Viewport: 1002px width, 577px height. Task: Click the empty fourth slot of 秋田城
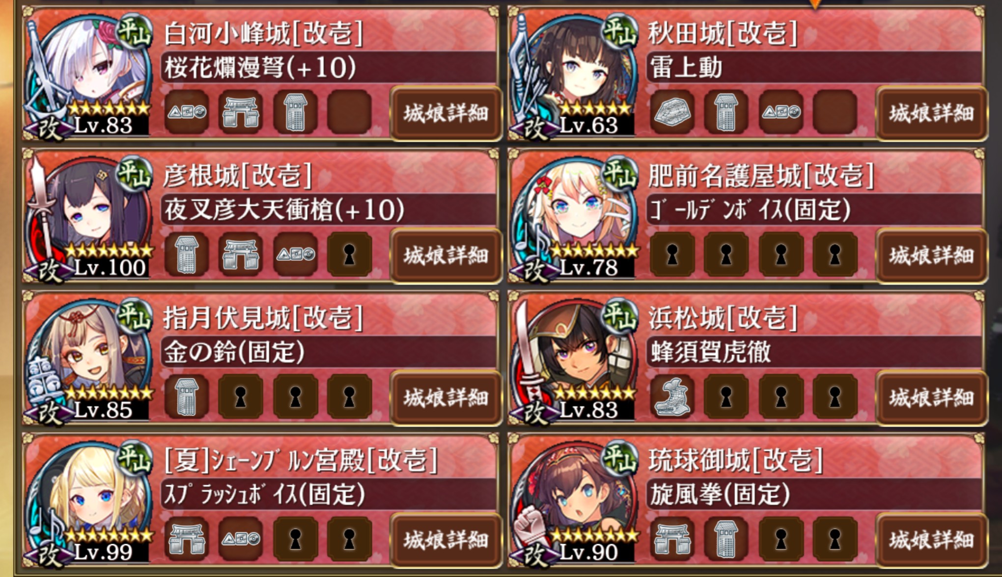point(835,112)
